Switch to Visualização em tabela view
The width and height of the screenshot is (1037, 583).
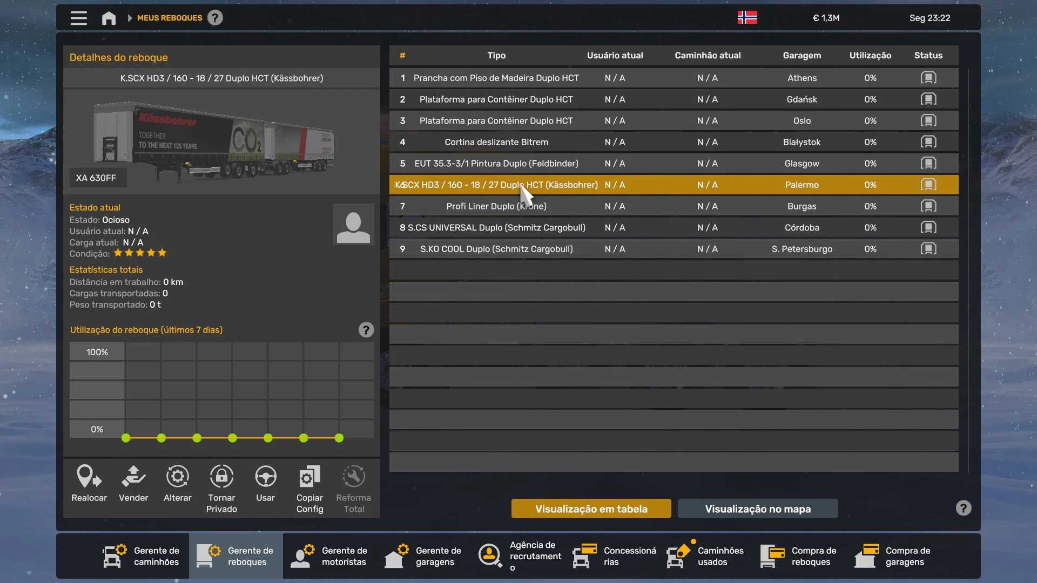pos(591,509)
